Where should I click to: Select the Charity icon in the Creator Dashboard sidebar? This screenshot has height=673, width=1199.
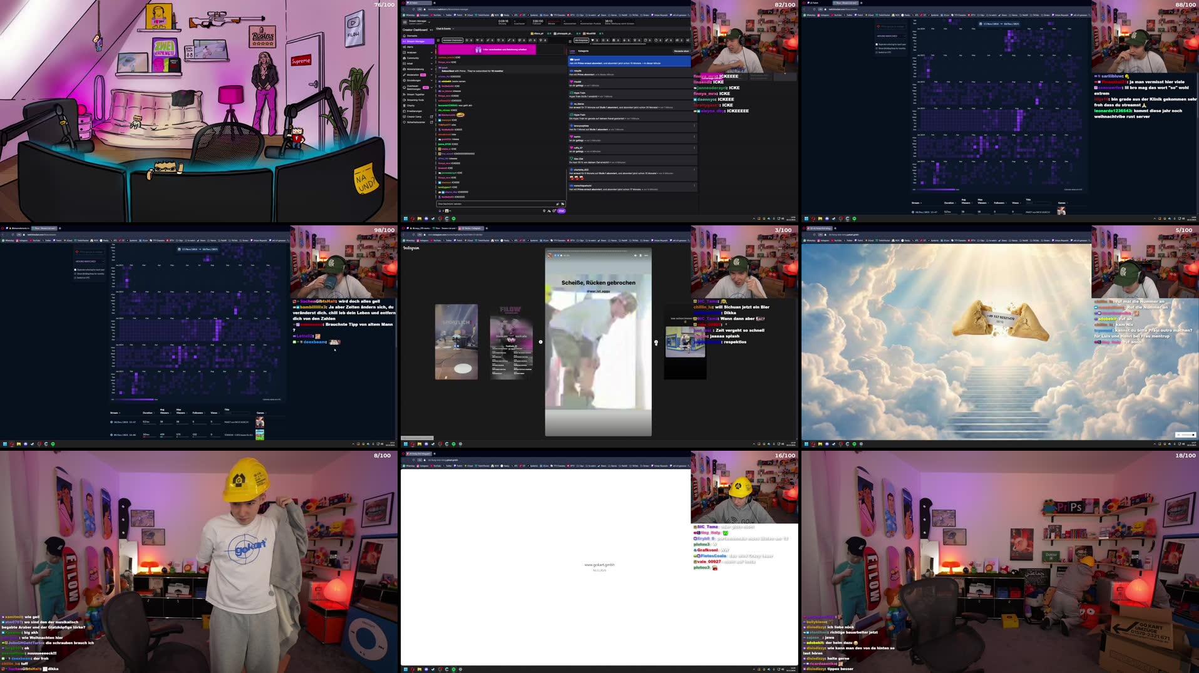[x=405, y=106]
